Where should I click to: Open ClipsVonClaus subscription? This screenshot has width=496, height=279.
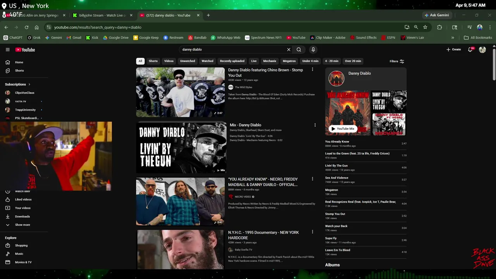[24, 93]
